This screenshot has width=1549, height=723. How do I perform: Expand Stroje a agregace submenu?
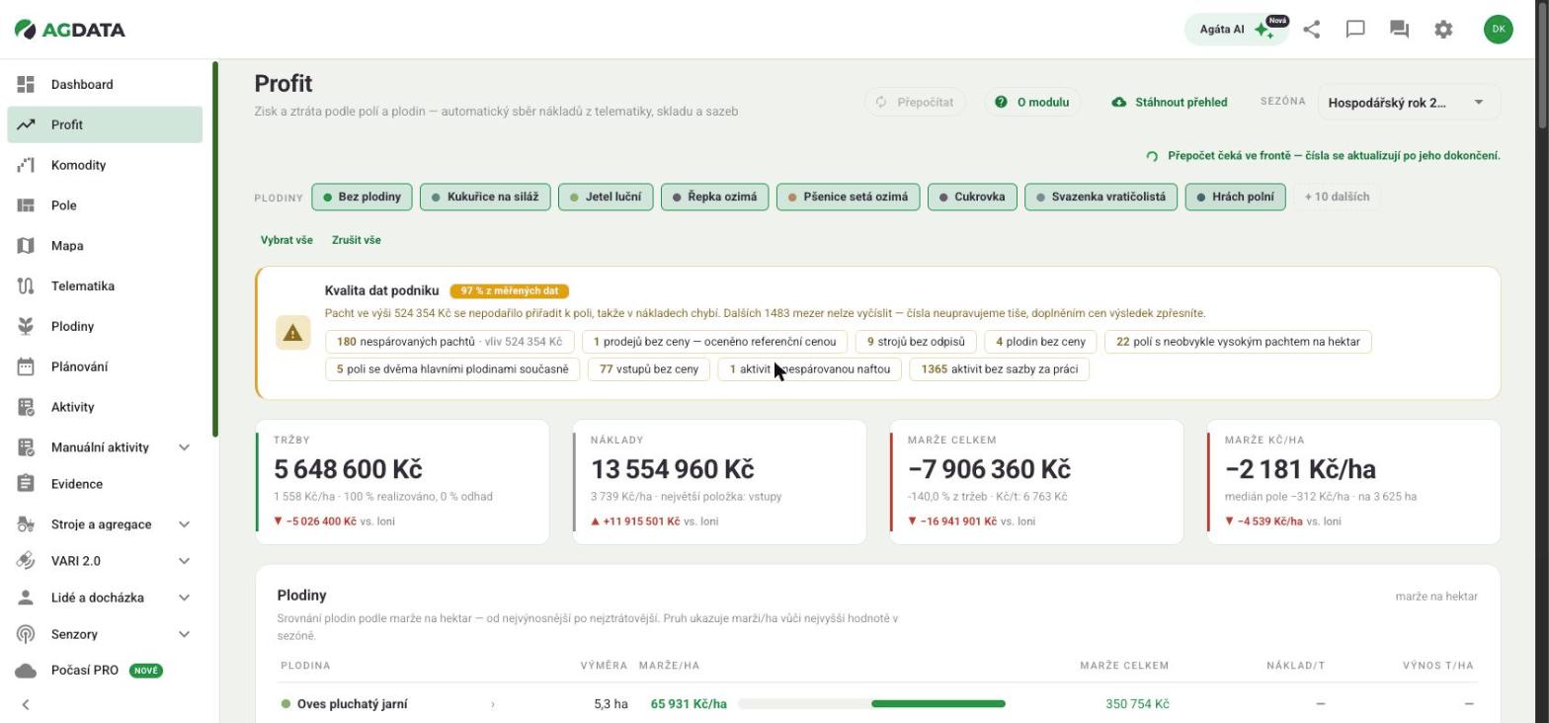pyautogui.click(x=184, y=524)
